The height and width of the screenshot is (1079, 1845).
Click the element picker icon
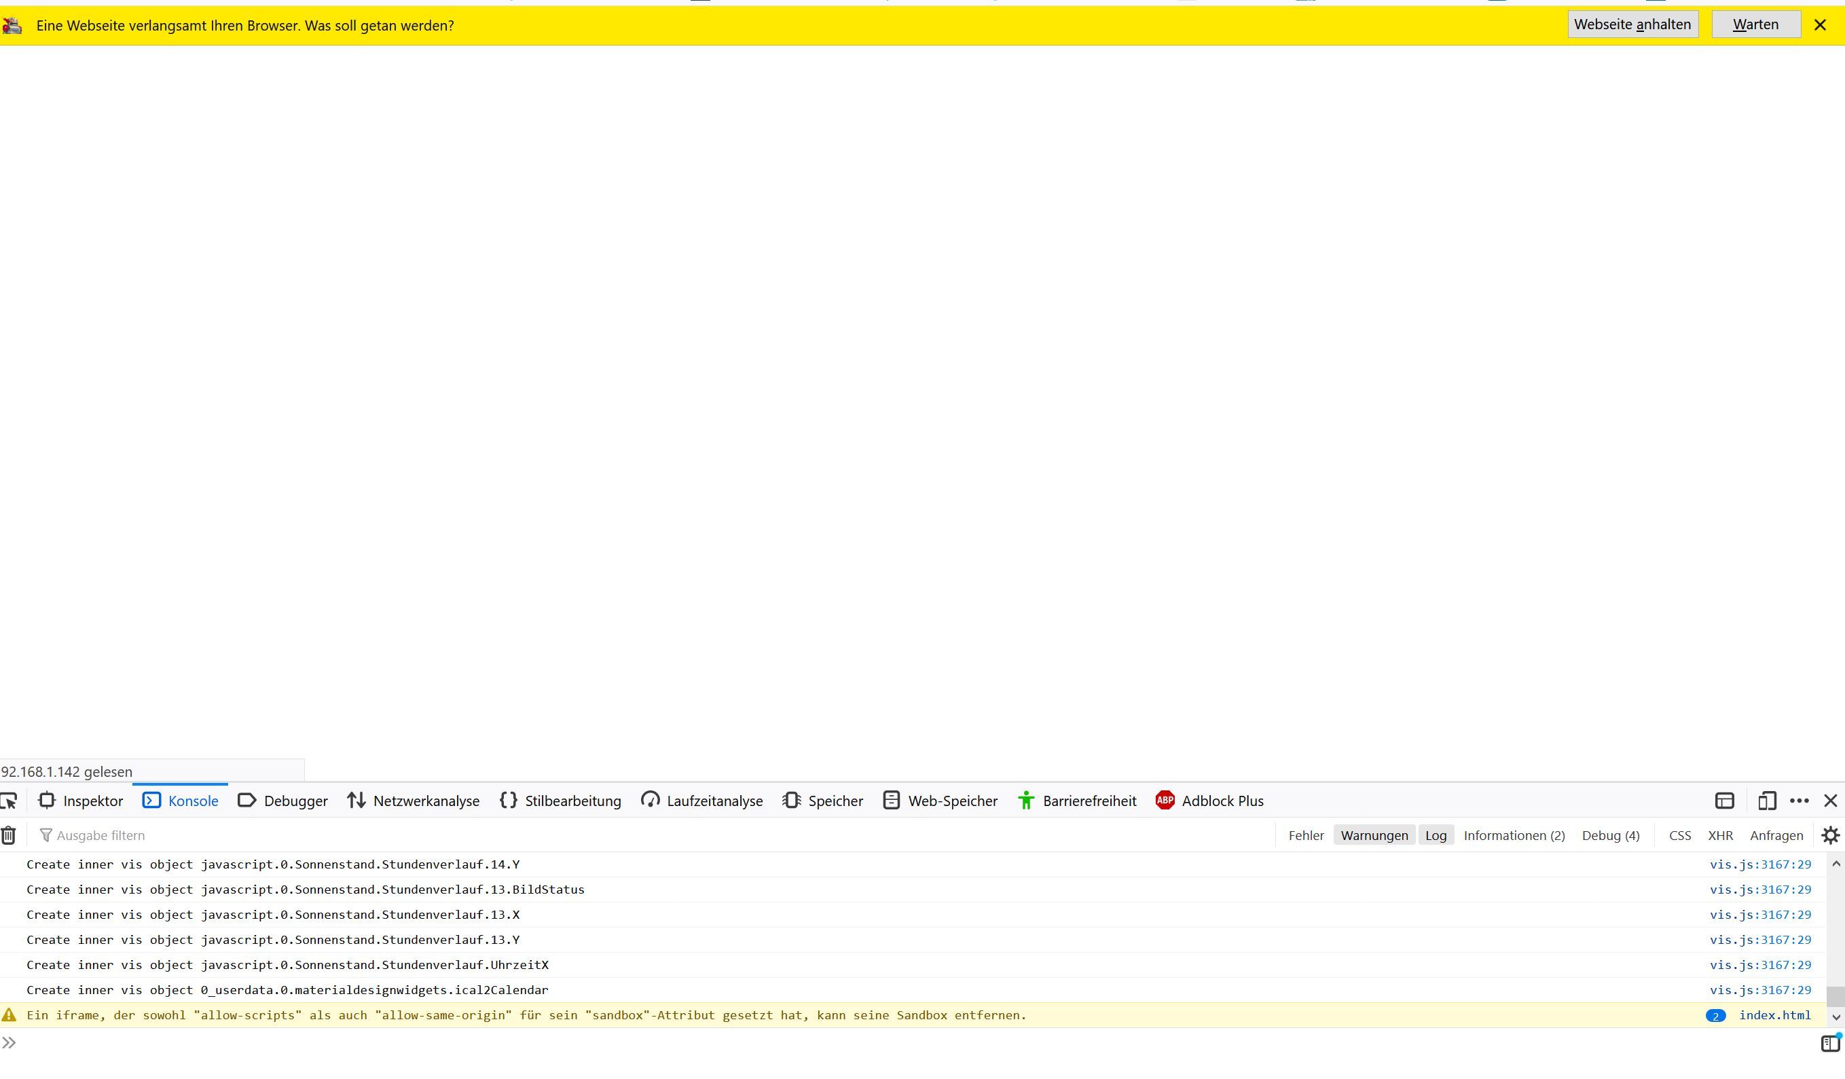click(x=9, y=801)
